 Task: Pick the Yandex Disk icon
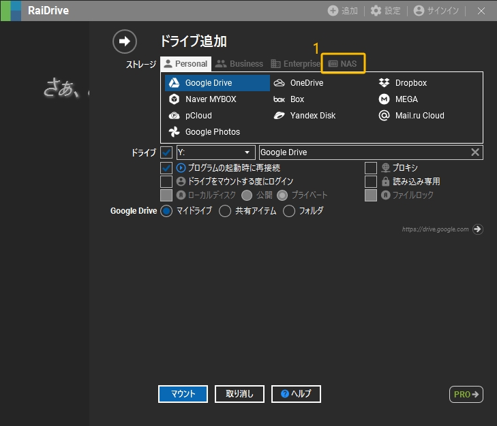click(x=279, y=116)
